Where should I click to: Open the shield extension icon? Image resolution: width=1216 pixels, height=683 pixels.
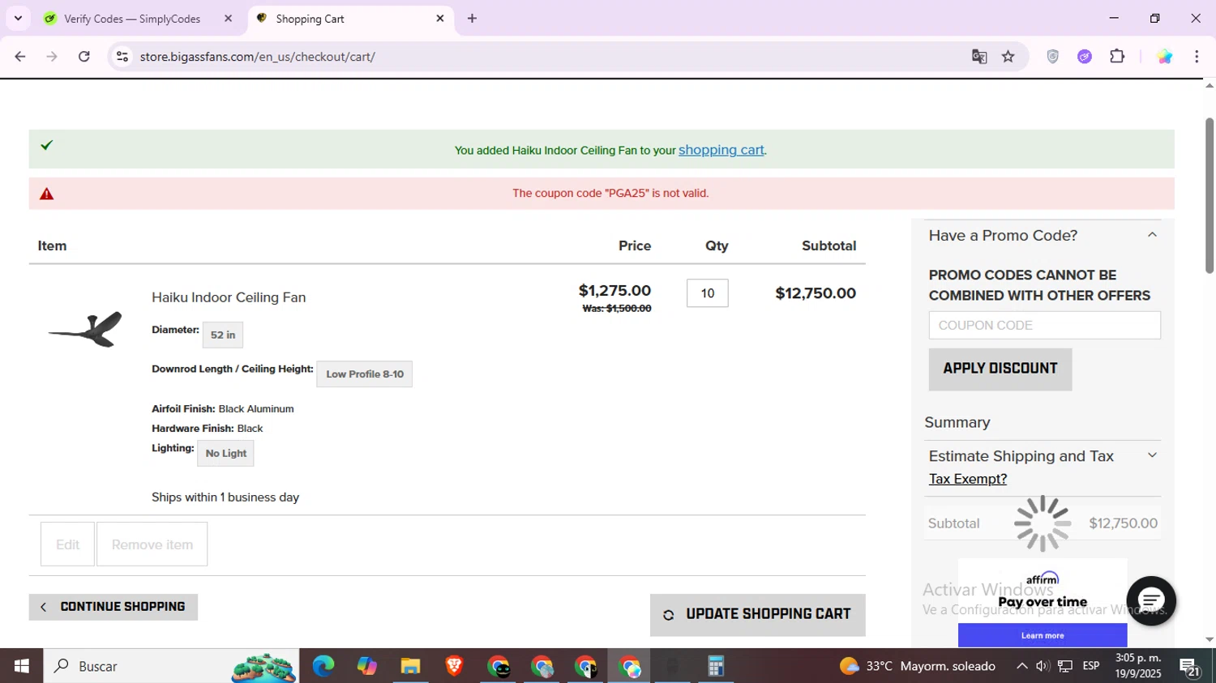[1052, 57]
